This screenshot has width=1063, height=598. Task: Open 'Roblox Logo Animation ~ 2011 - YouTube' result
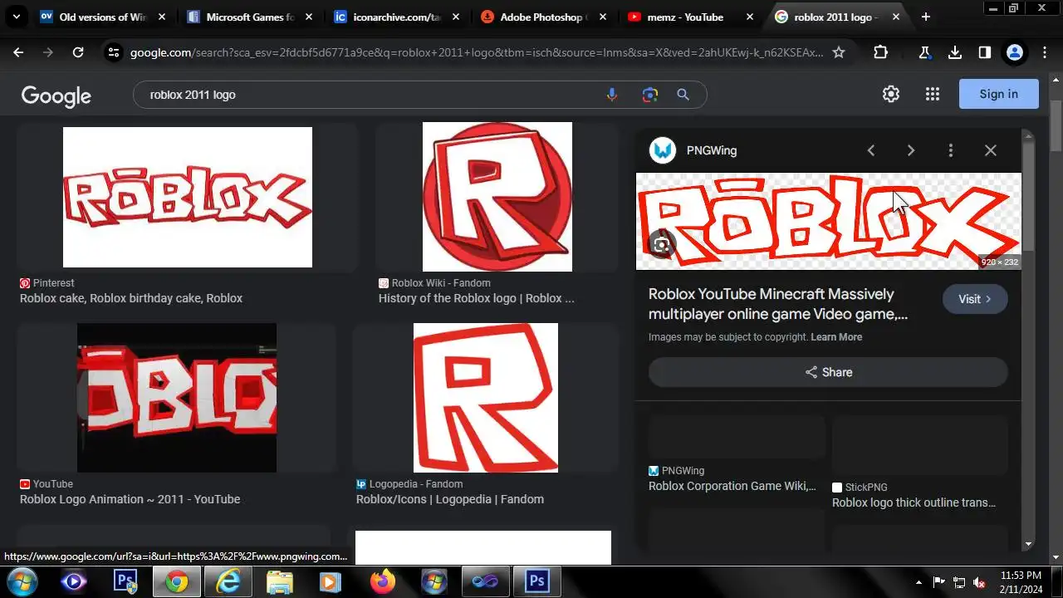[x=130, y=499]
